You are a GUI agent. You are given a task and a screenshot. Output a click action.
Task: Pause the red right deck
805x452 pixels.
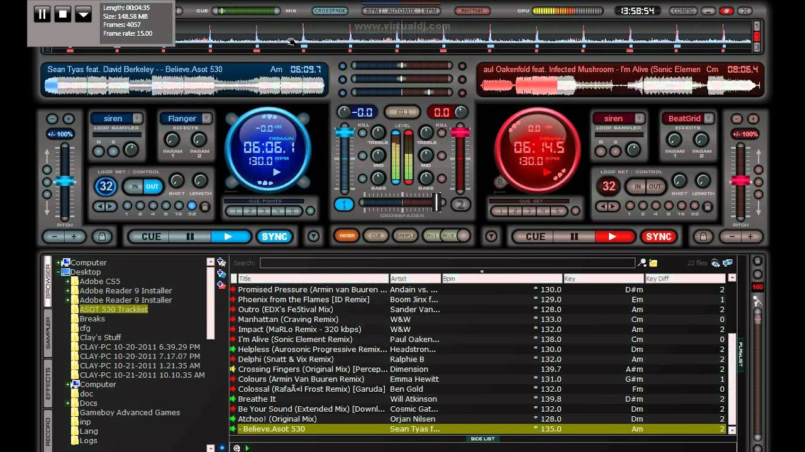tap(574, 237)
